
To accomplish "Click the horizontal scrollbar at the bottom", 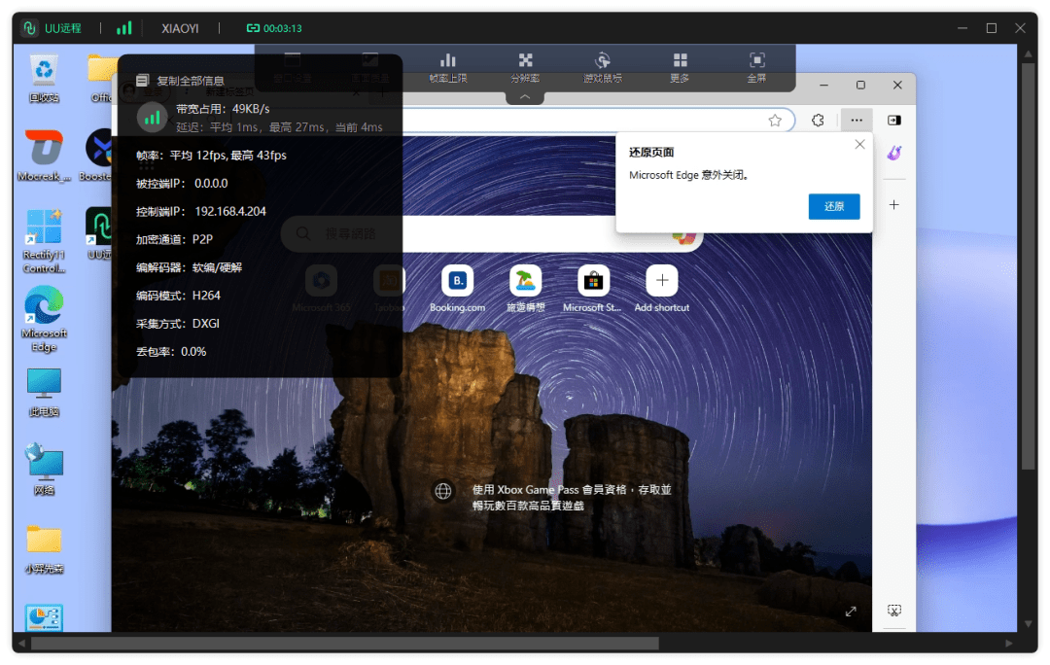I will point(345,644).
